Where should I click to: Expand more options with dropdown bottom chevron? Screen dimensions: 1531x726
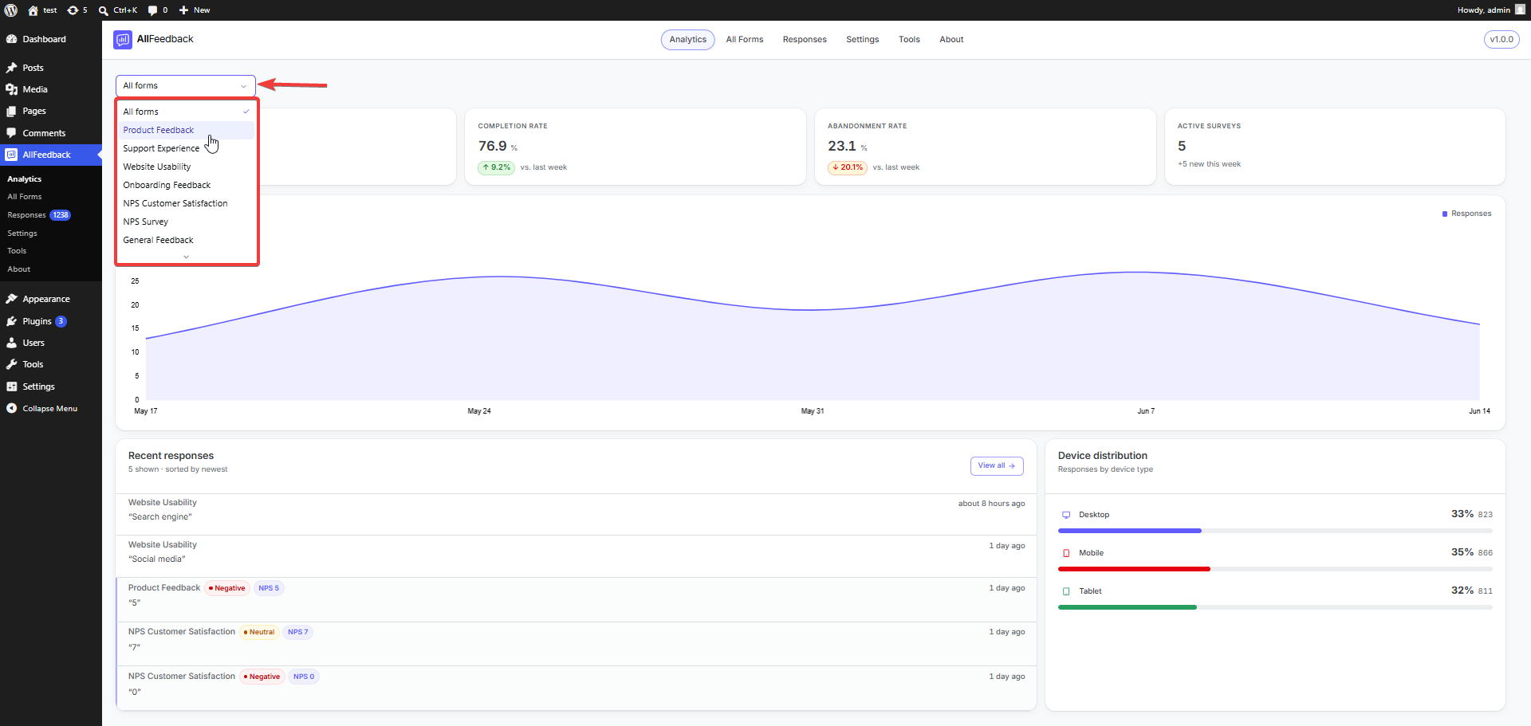tap(187, 257)
